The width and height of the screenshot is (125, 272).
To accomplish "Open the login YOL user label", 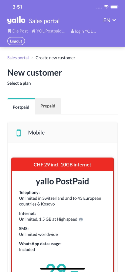I will [x=83, y=31].
